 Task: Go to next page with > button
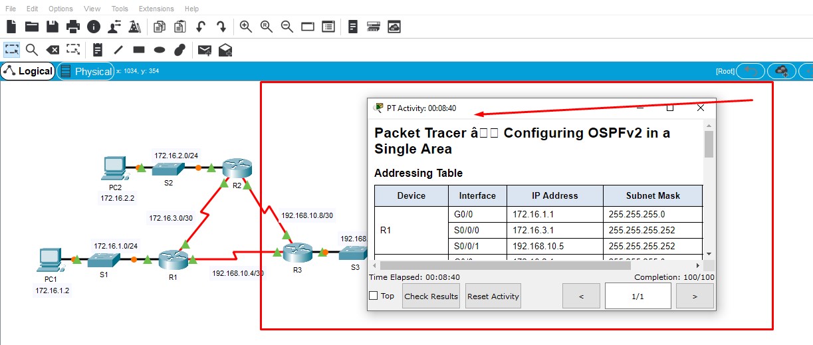click(695, 296)
